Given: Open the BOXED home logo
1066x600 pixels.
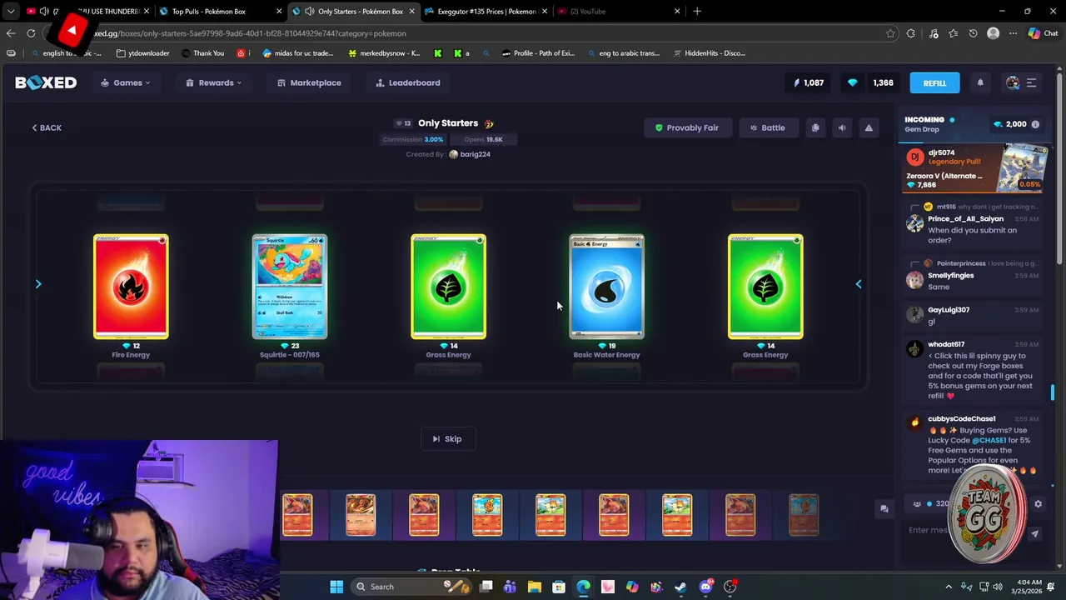Looking at the screenshot, I should [46, 82].
